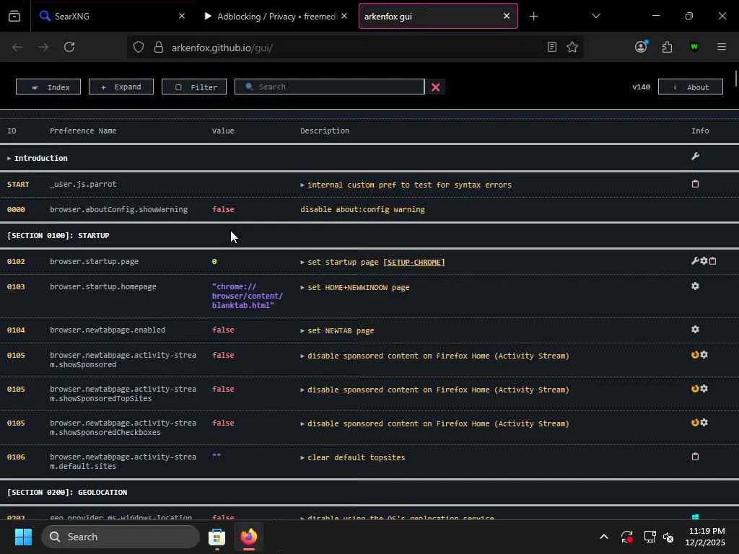Open the Firefox application hamburger menu
Image resolution: width=739 pixels, height=554 pixels.
coord(722,47)
